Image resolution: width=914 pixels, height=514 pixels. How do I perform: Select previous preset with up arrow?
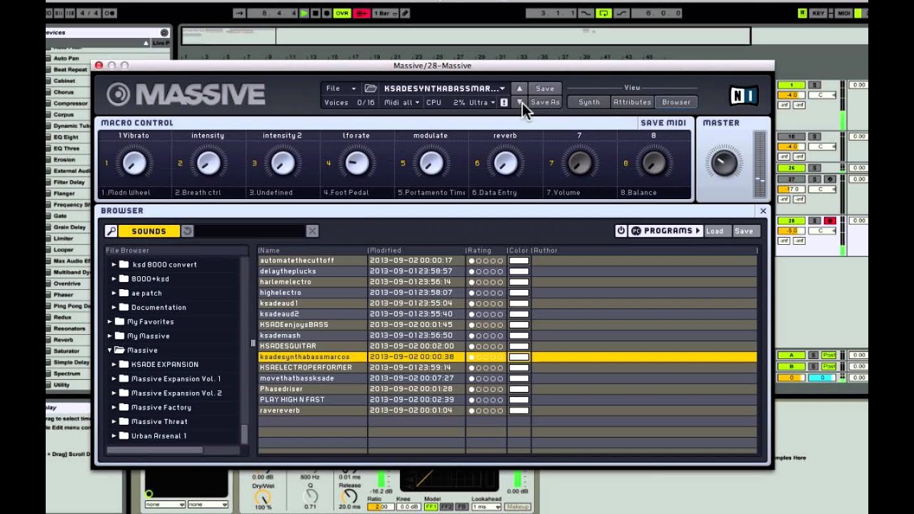[x=519, y=89]
